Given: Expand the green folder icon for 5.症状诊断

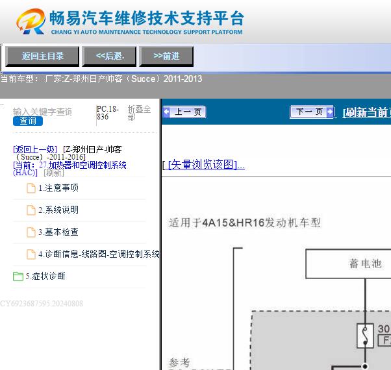Looking at the screenshot, I should pos(18,277).
